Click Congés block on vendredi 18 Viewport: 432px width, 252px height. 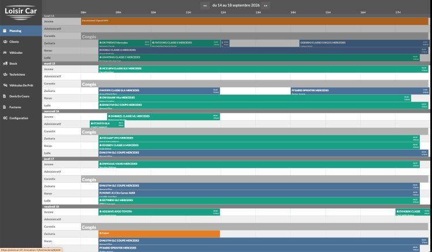(x=255, y=227)
